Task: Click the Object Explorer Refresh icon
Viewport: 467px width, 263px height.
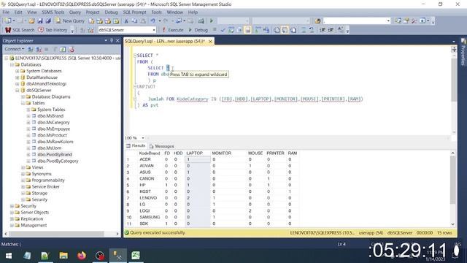Action: coord(63,49)
